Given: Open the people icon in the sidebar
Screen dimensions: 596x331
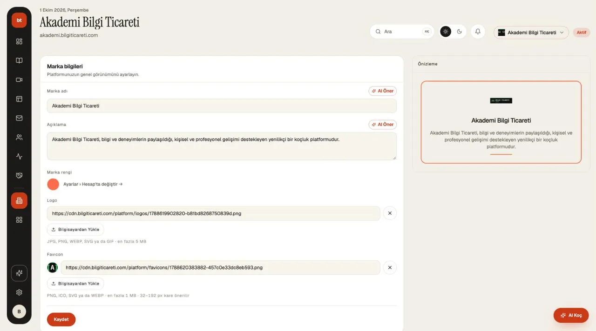Looking at the screenshot, I should (19, 138).
